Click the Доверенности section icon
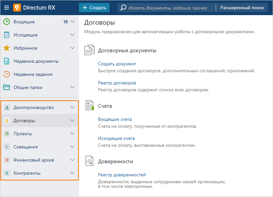The width and height of the screenshot is (273, 197). [90, 161]
